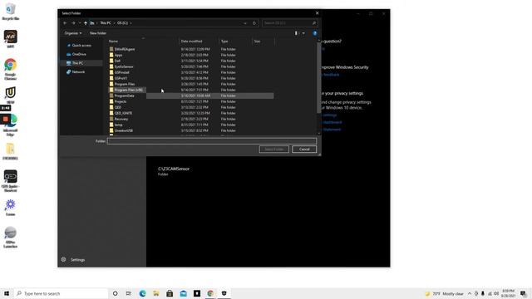
Task: Select the Program Files folder
Action: [125, 84]
